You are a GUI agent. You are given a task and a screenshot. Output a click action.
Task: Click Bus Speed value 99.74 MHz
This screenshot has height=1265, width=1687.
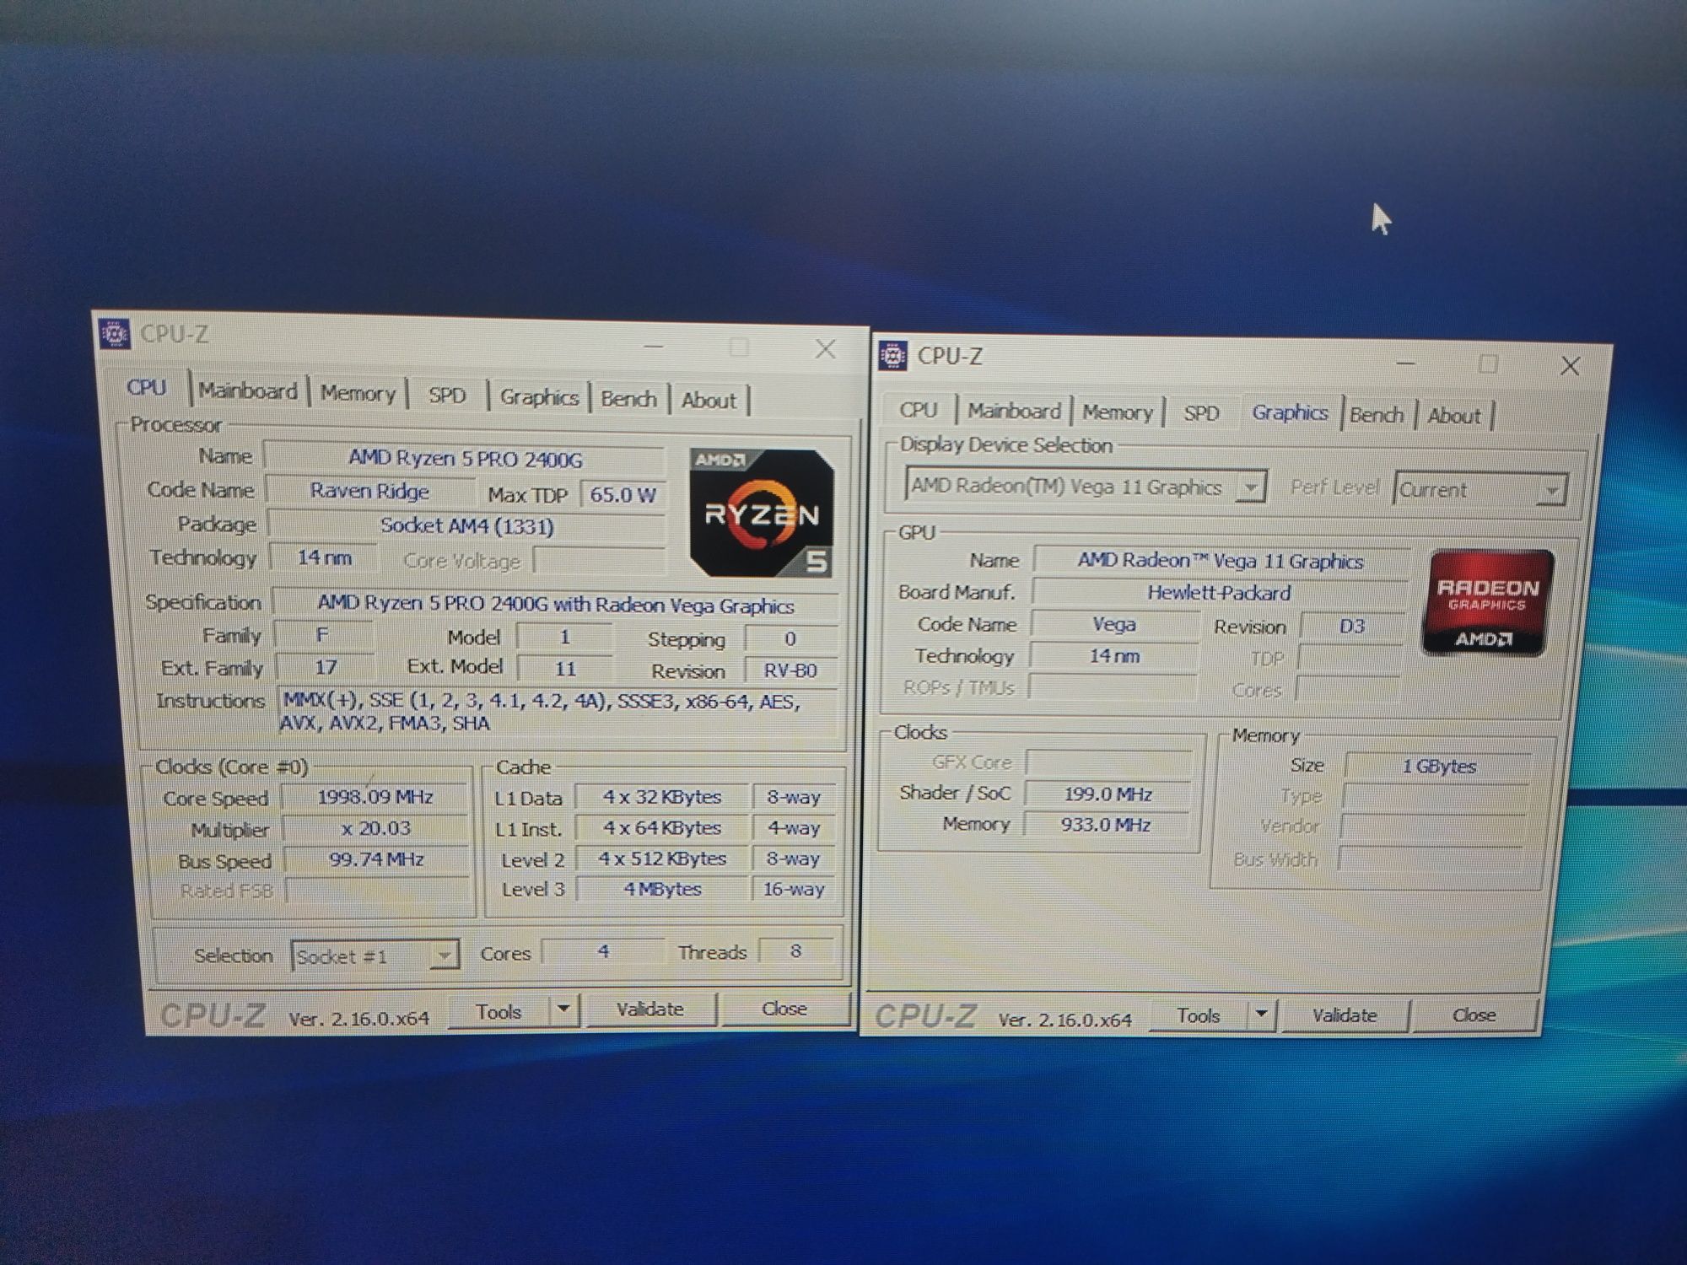coord(376,859)
